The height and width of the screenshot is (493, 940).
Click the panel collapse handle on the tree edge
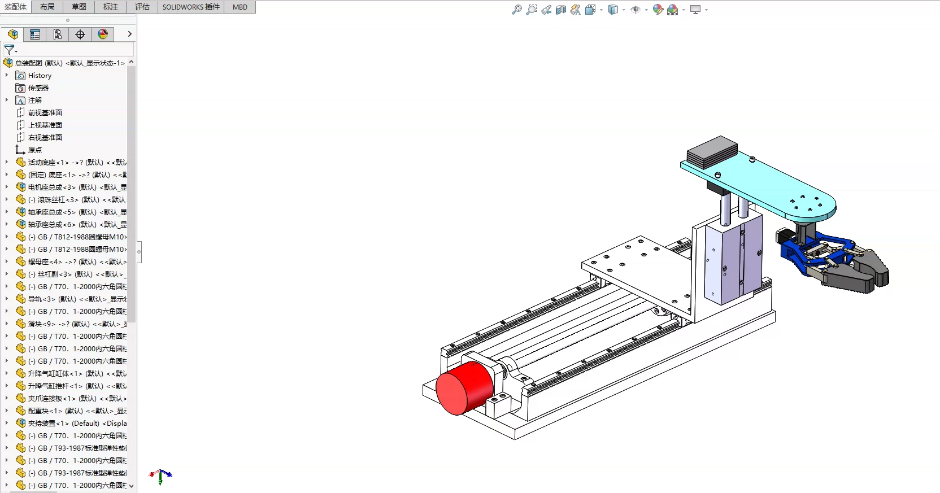(139, 252)
